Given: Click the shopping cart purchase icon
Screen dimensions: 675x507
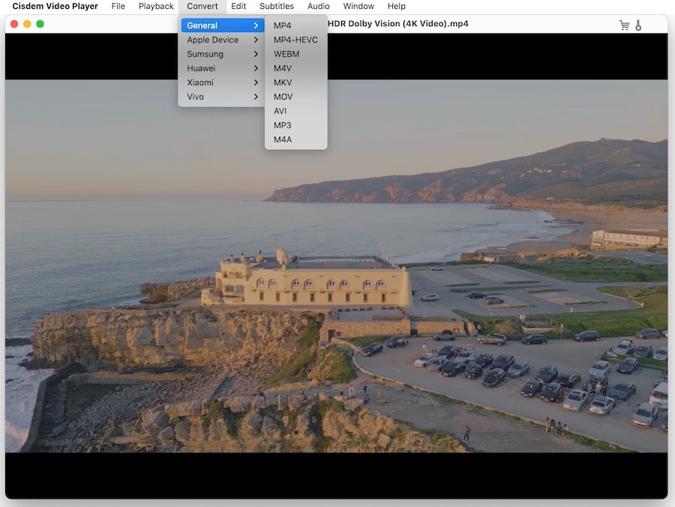Looking at the screenshot, I should pyautogui.click(x=624, y=24).
